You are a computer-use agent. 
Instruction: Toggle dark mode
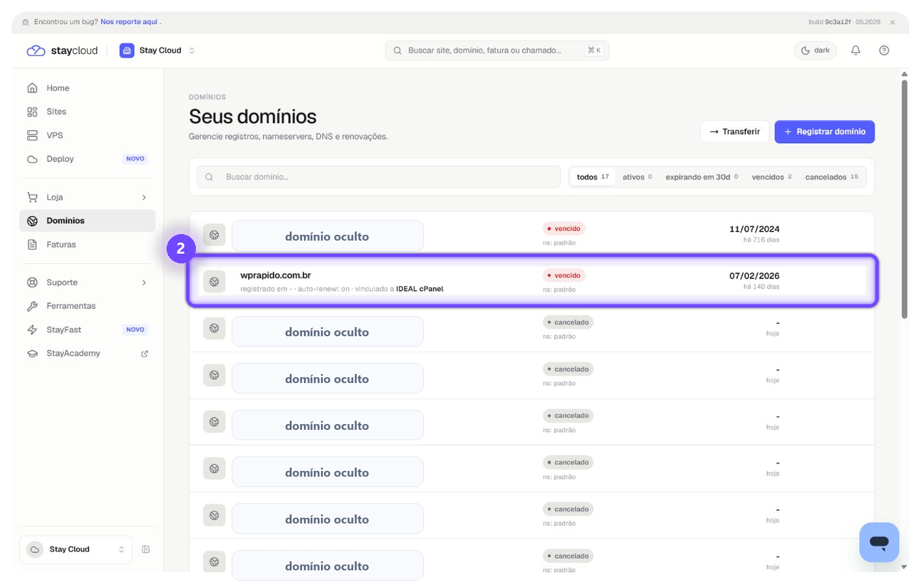(816, 50)
